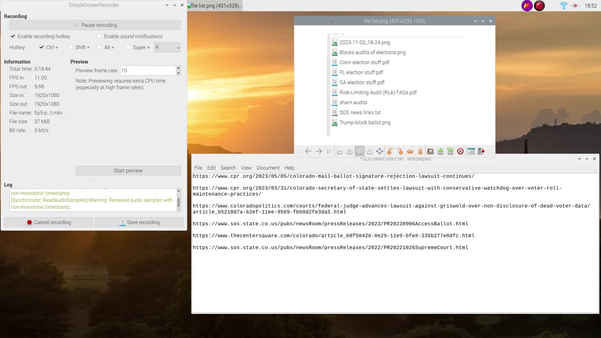Save file as icon in image viewer
Image resolution: width=601 pixels, height=338 pixels.
coord(450,151)
